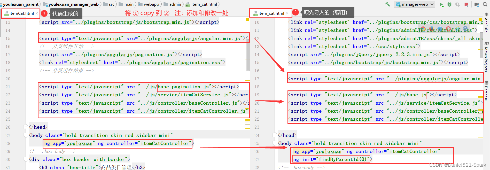Collapse the head closing tag fold, left editor
Screen dimensions: 490x170
tap(26, 127)
